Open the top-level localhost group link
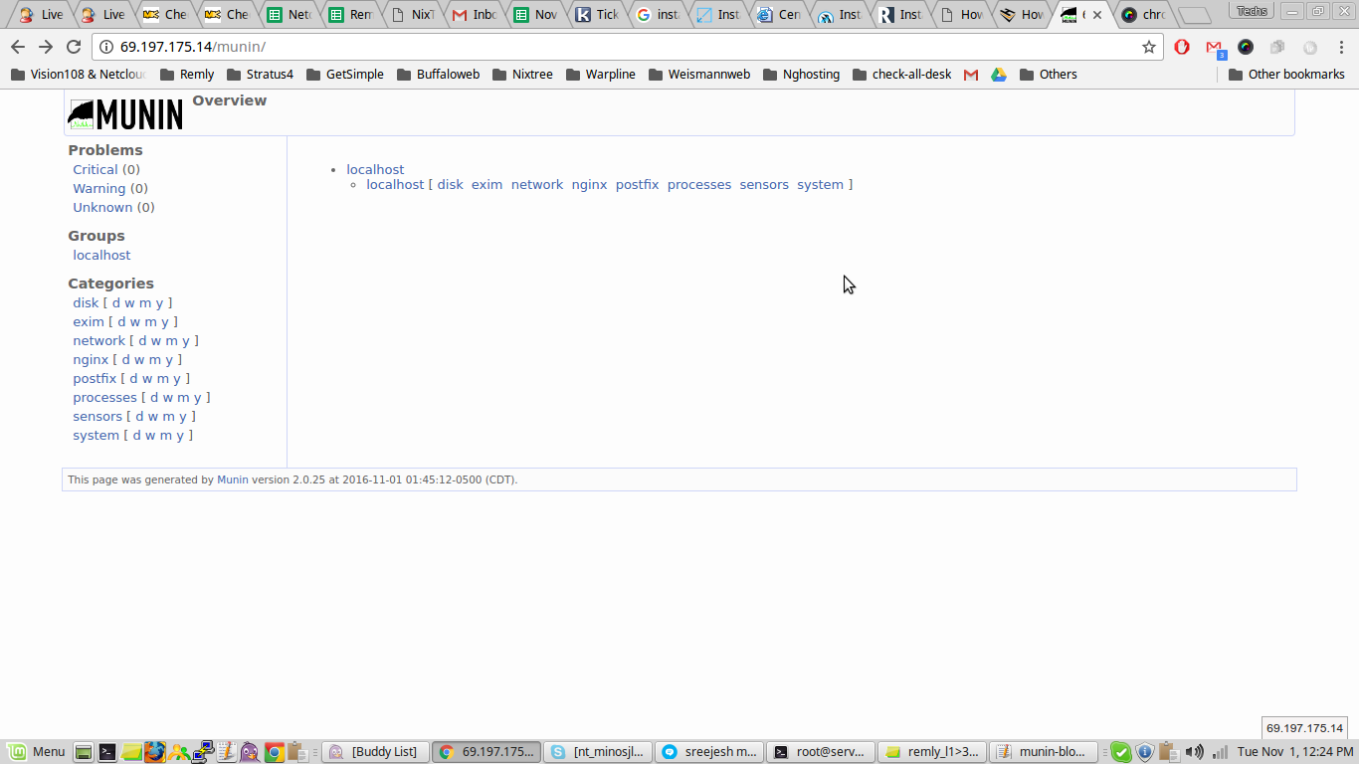1359x764 pixels. pyautogui.click(x=375, y=170)
